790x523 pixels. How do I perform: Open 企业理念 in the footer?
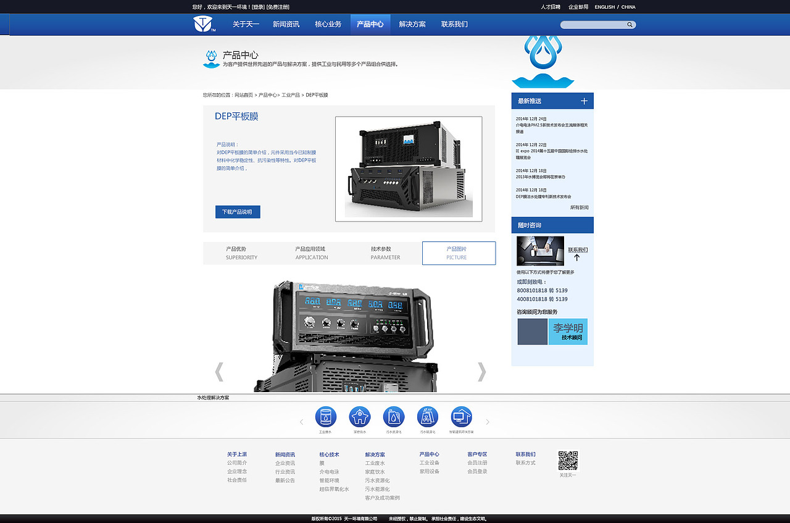point(237,472)
